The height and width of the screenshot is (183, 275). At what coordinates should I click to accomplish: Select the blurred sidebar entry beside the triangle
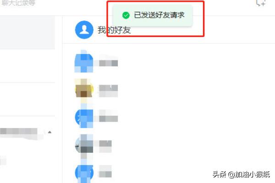(x=19, y=131)
